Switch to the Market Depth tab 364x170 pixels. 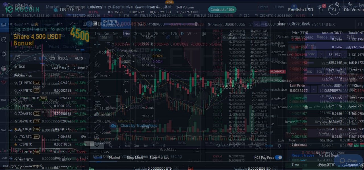tap(329, 155)
